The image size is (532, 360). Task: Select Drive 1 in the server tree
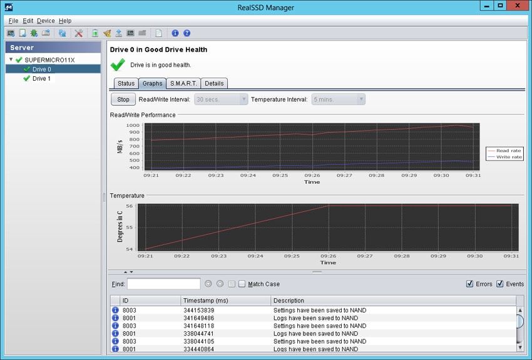[x=41, y=78]
